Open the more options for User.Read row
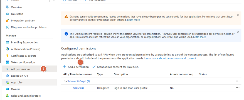The height and width of the screenshot is (100, 244). coord(238,88)
